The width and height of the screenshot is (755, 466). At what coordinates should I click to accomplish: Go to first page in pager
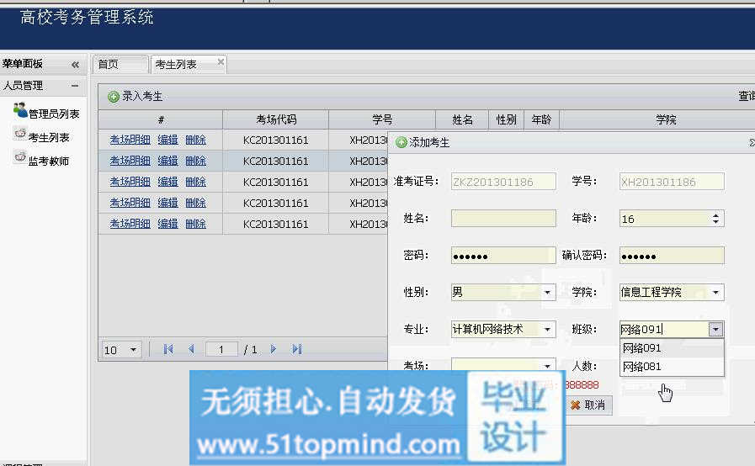tap(168, 349)
